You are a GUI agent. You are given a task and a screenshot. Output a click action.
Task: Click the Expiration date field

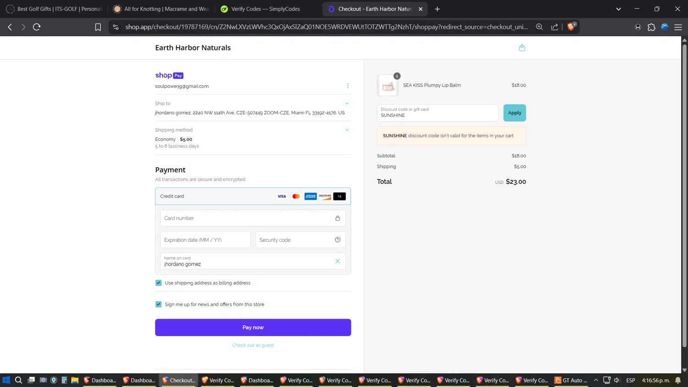coord(205,240)
